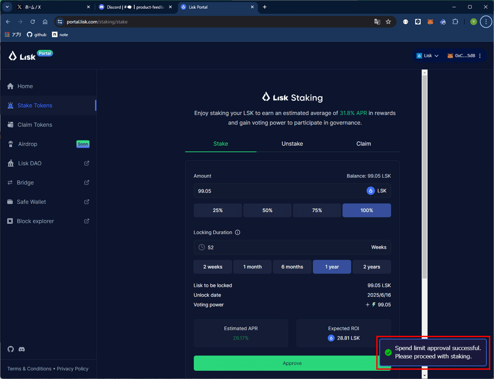Image resolution: width=494 pixels, height=379 pixels.
Task: Open Block explorer external link icon
Action: coord(87,221)
